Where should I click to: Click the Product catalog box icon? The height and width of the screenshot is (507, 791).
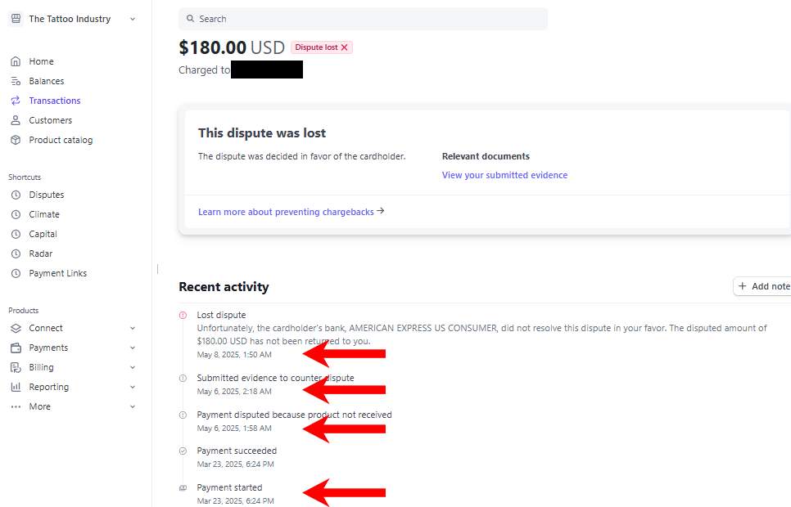click(x=15, y=140)
